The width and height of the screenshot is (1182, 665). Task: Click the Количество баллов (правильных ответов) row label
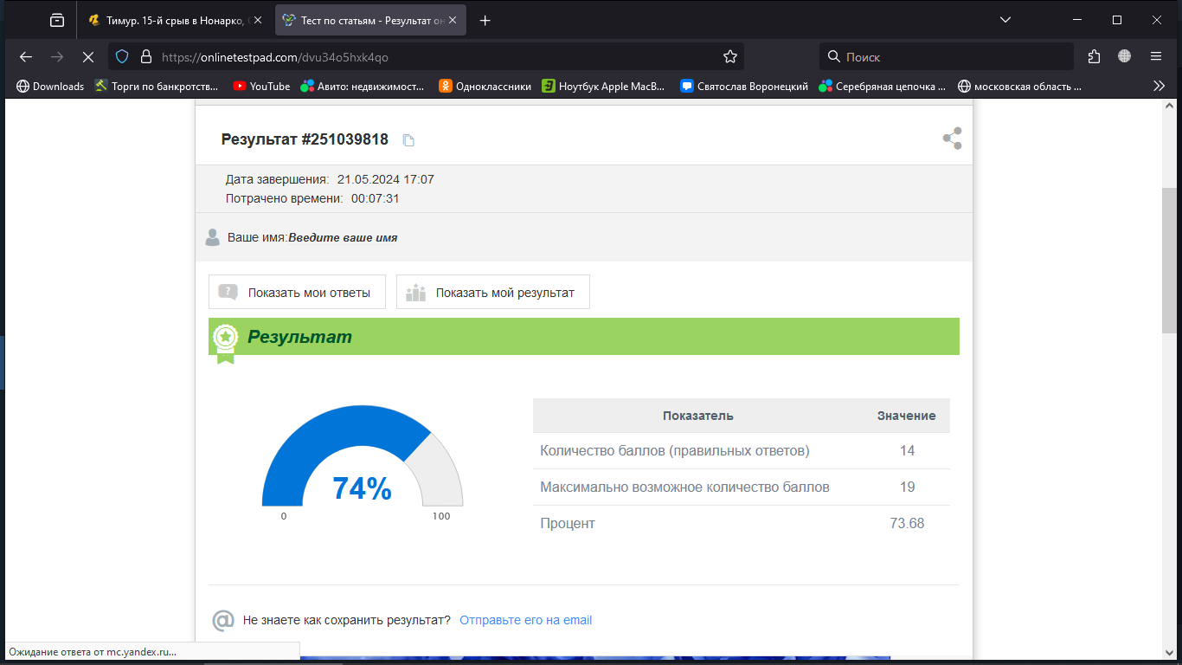pyautogui.click(x=675, y=450)
